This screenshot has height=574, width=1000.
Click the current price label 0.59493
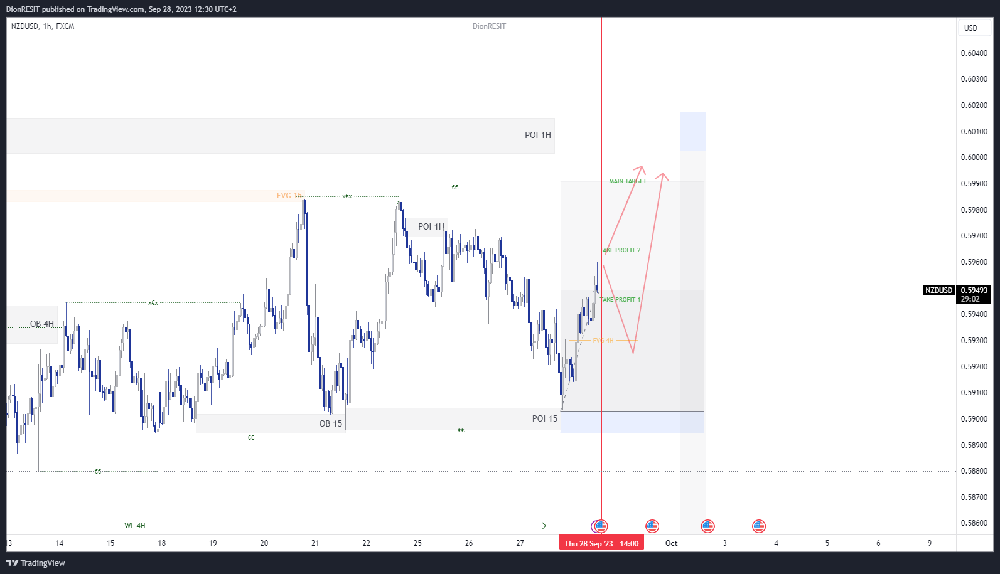click(x=974, y=290)
